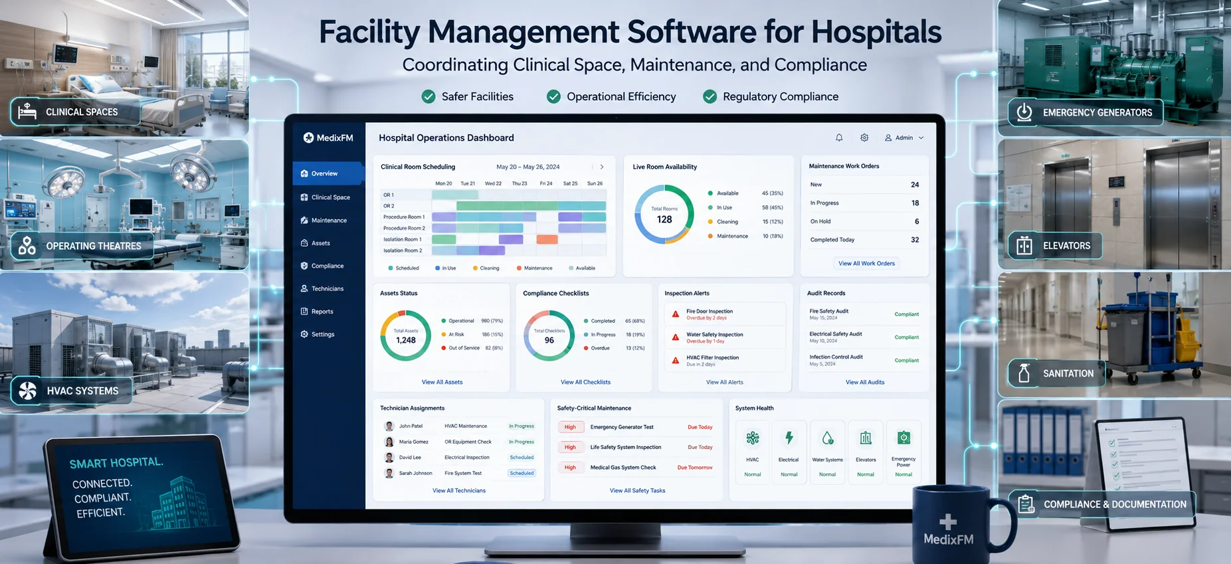This screenshot has height=564, width=1231.
Task: Click the Total Rooms 128 donut chart
Action: click(x=664, y=215)
